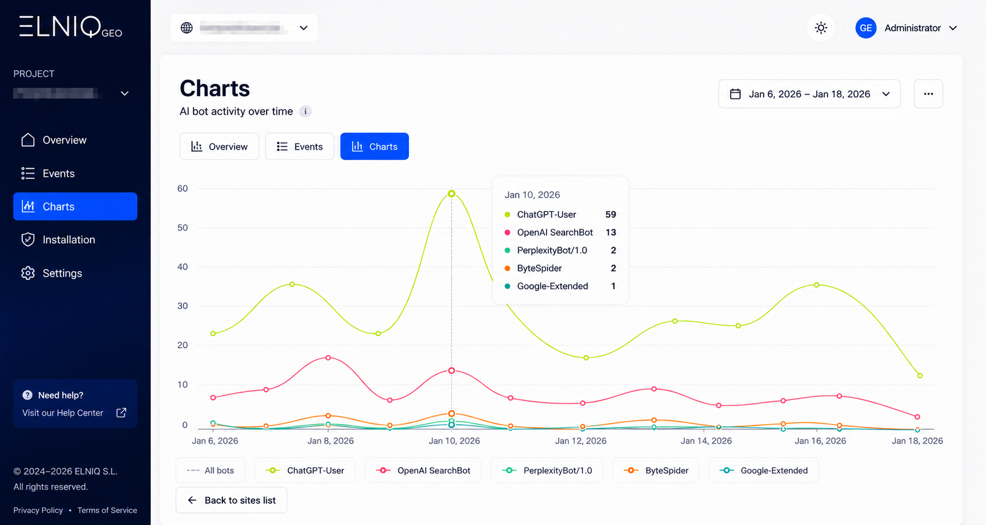The width and height of the screenshot is (986, 525).
Task: Click the Settings gear icon
Action: [x=28, y=273]
